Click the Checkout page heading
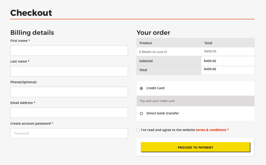Image resolution: width=266 pixels, height=165 pixels. click(31, 13)
